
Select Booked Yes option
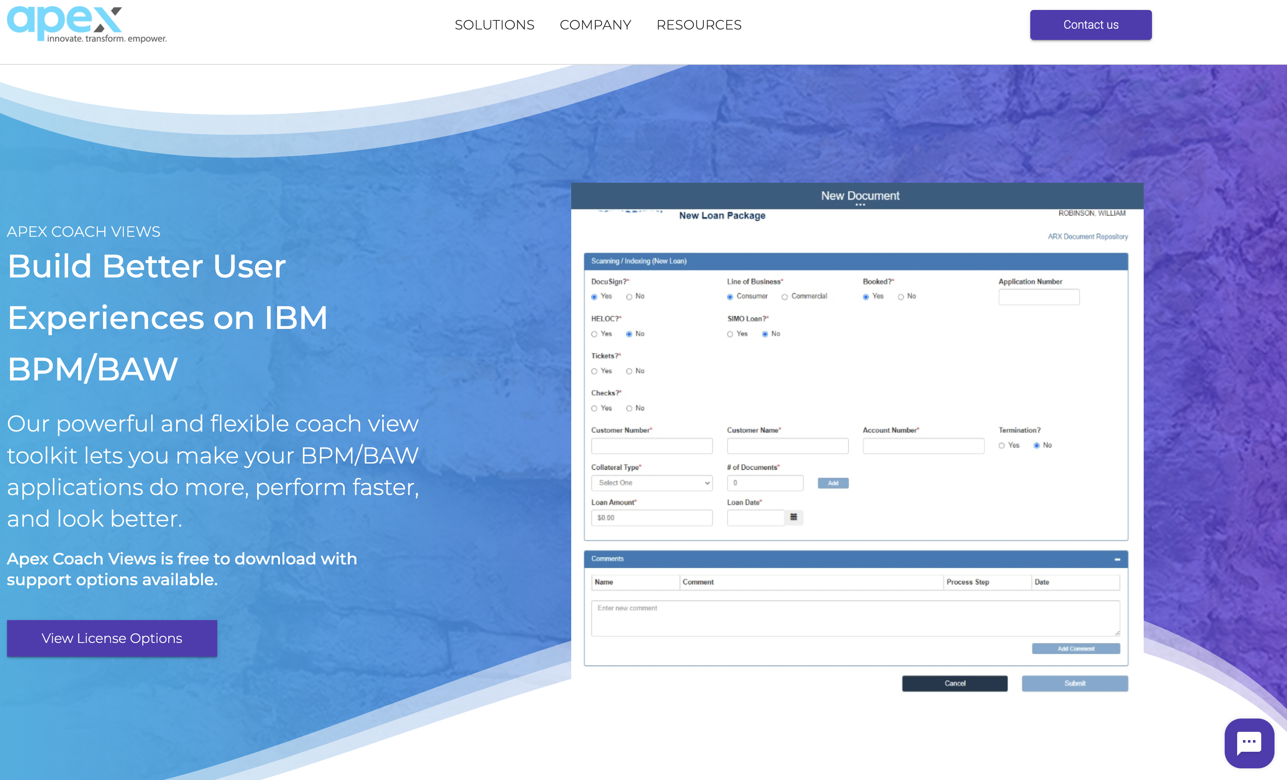click(x=866, y=297)
